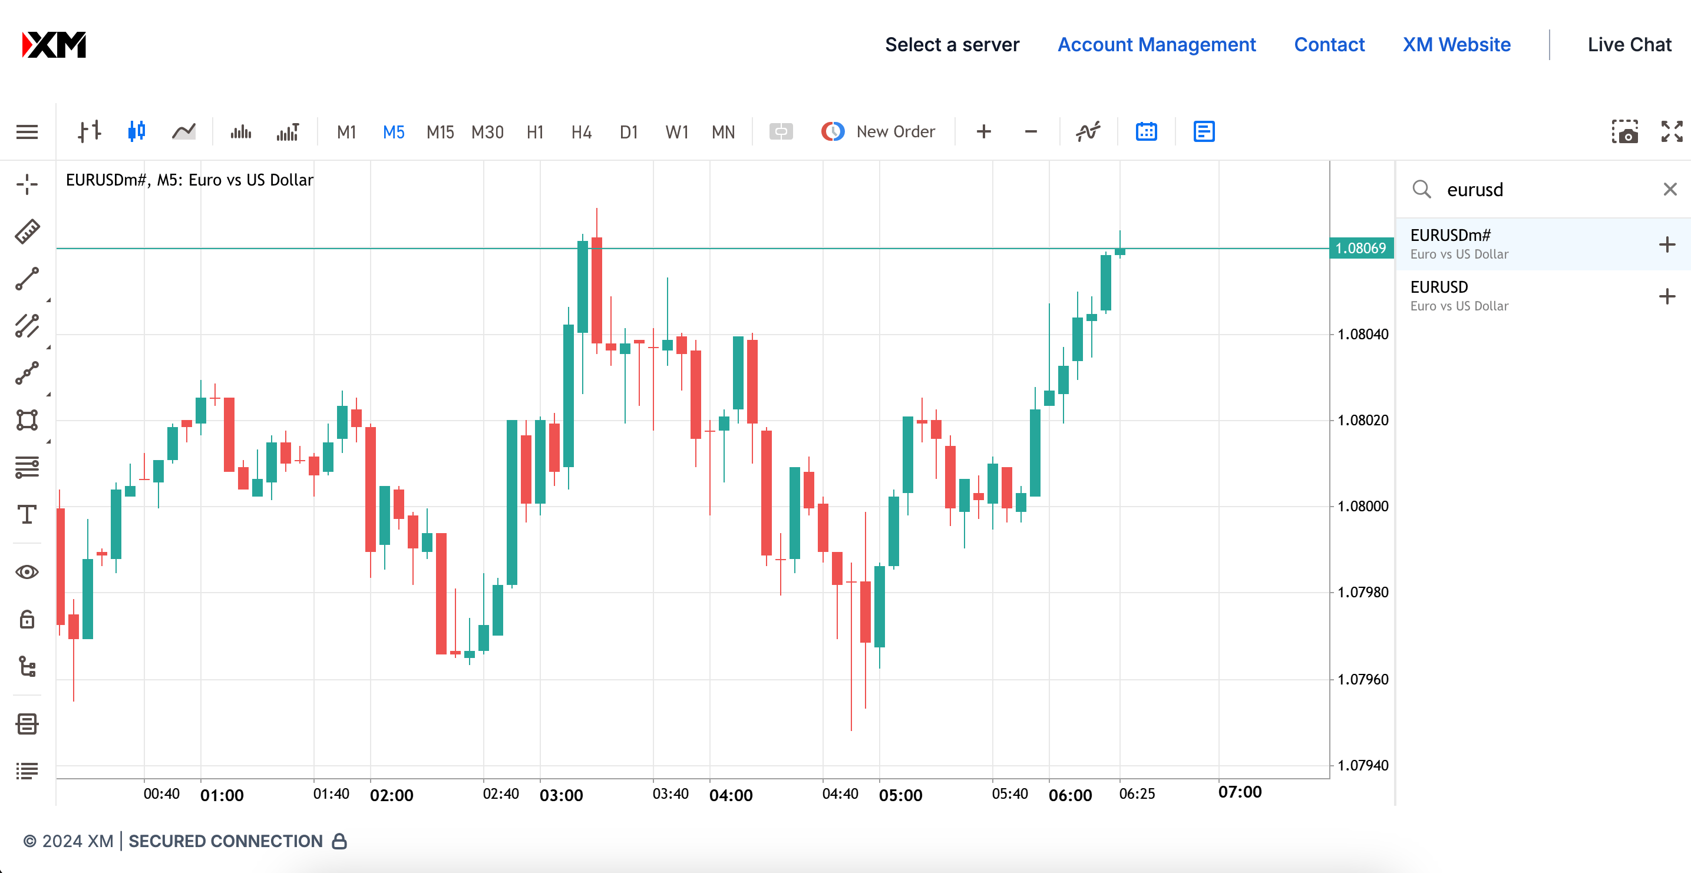The image size is (1691, 873).
Task: Open the indicators list
Action: click(1088, 132)
